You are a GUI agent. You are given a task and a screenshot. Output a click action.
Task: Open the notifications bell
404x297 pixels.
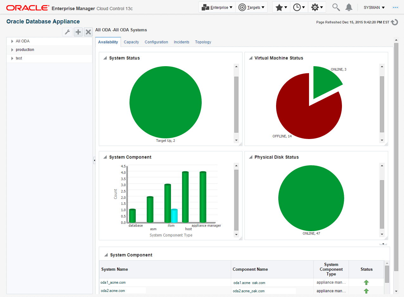[x=349, y=7]
